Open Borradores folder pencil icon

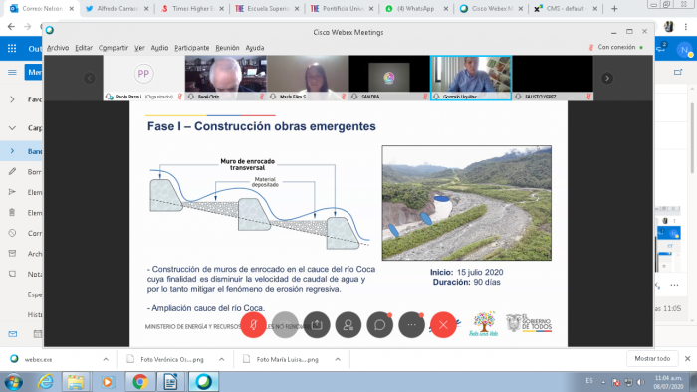click(x=12, y=171)
